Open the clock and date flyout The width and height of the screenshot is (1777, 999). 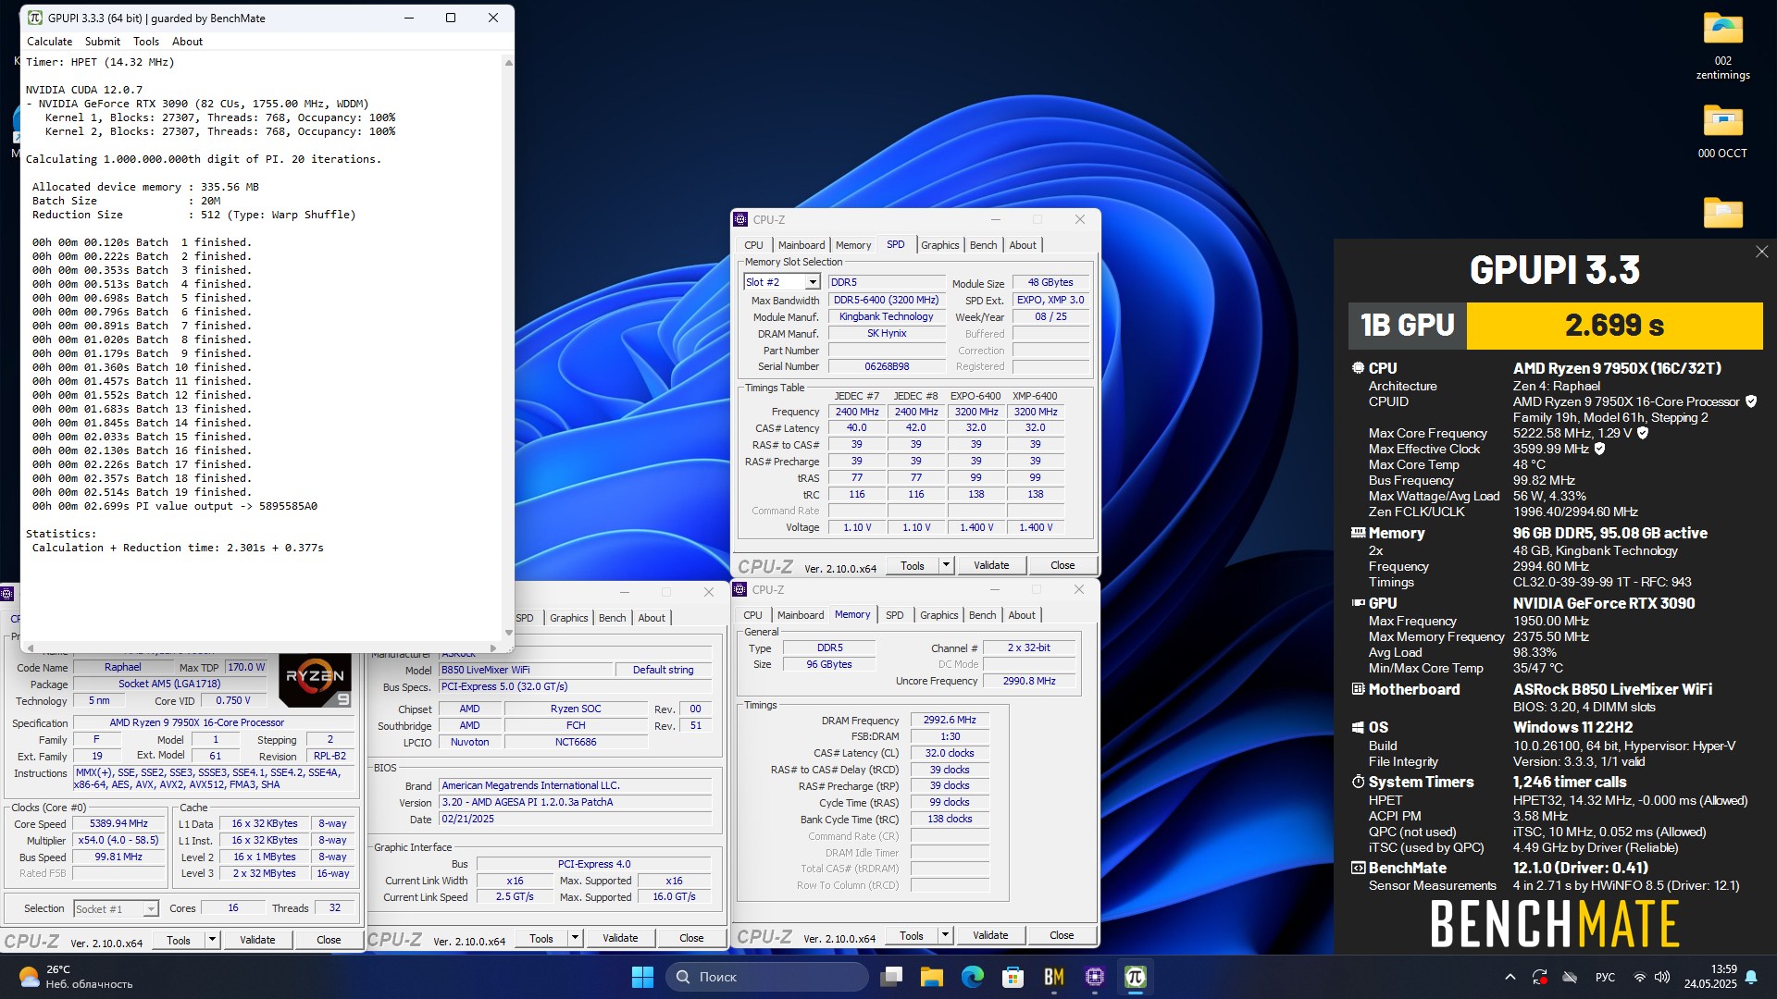[x=1710, y=977]
